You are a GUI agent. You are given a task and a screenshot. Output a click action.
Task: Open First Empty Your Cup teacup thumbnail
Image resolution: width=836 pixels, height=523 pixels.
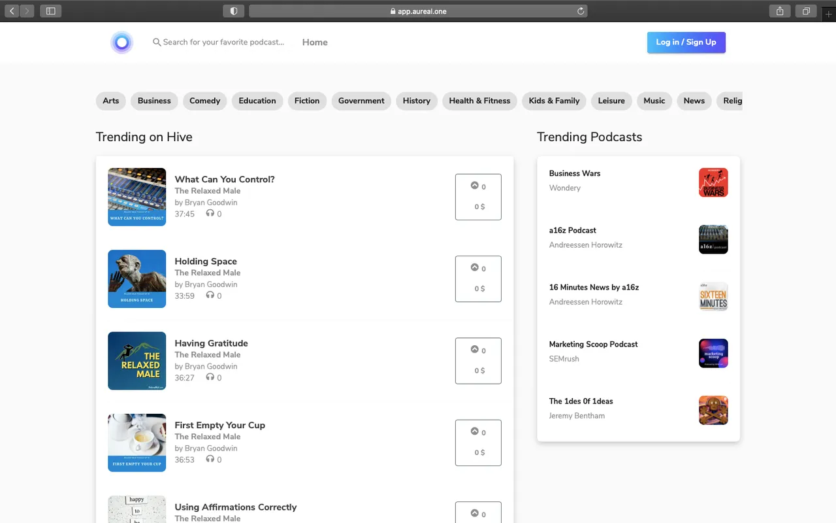(137, 443)
